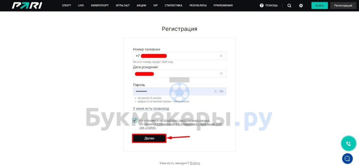Click the help question mark icon
Screen dimensions: 359x166
[262, 5]
